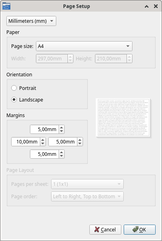
Task: Open the Pages per sheet dropdown
Action: 87,184
